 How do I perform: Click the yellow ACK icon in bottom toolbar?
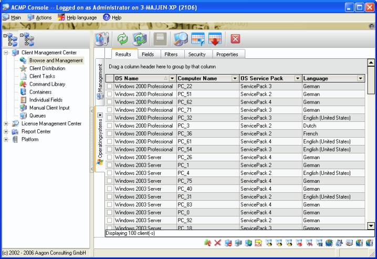coord(258,243)
